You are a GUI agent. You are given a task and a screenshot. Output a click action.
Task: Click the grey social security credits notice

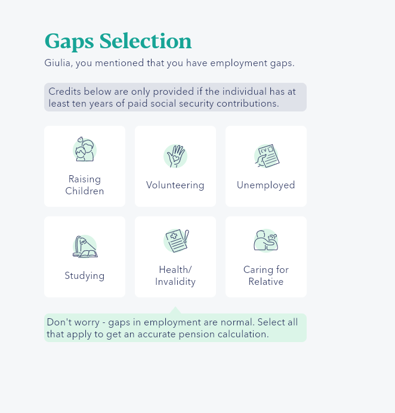[x=175, y=97]
